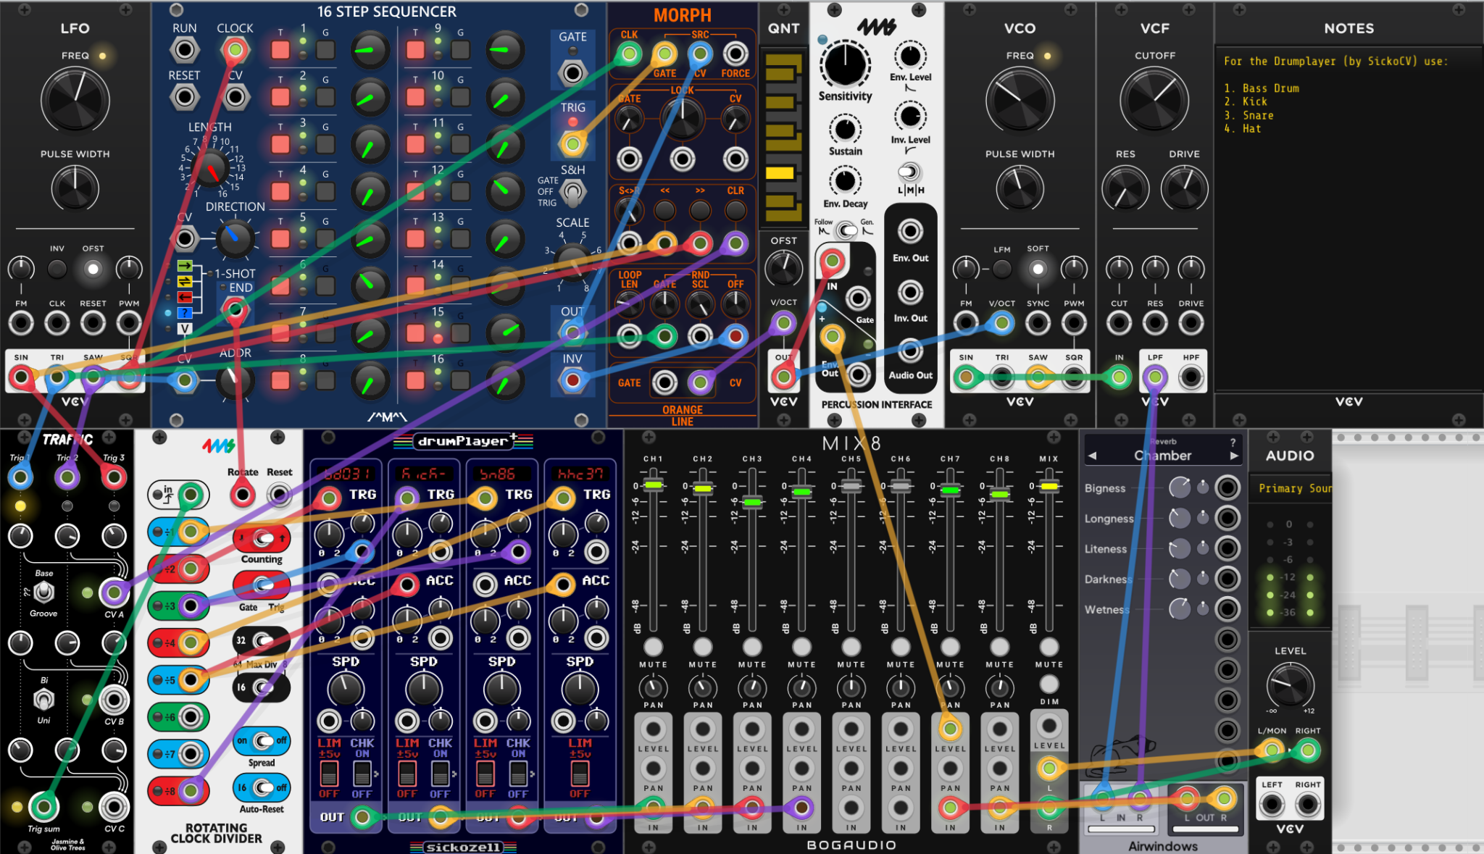The height and width of the screenshot is (854, 1484).
Task: Click the AUDIO LEVEL knob
Action: (1290, 685)
